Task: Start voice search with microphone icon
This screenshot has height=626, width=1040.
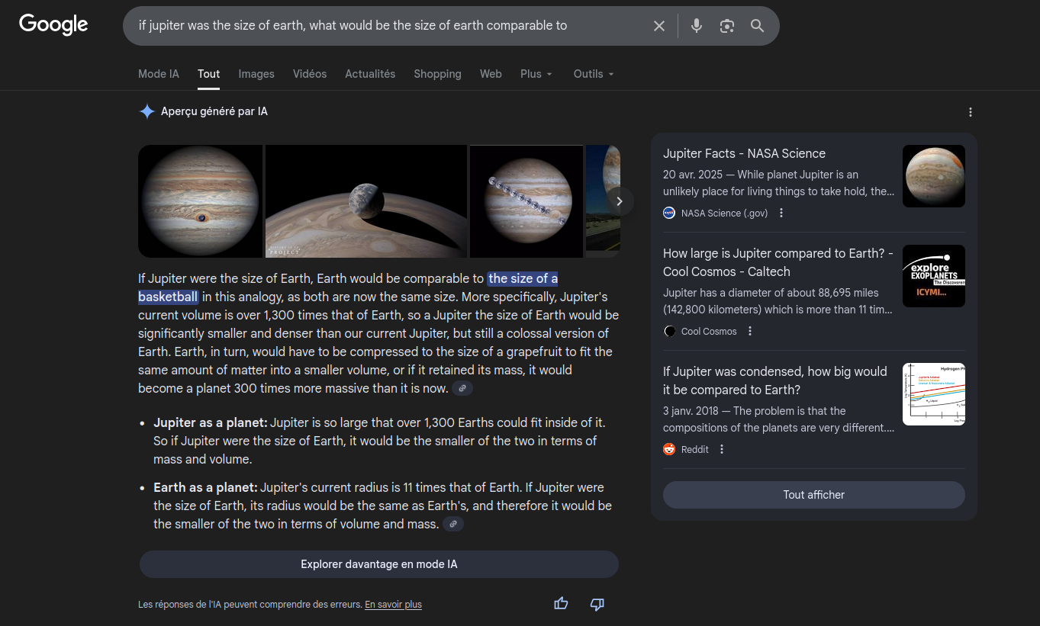Action: pyautogui.click(x=696, y=26)
